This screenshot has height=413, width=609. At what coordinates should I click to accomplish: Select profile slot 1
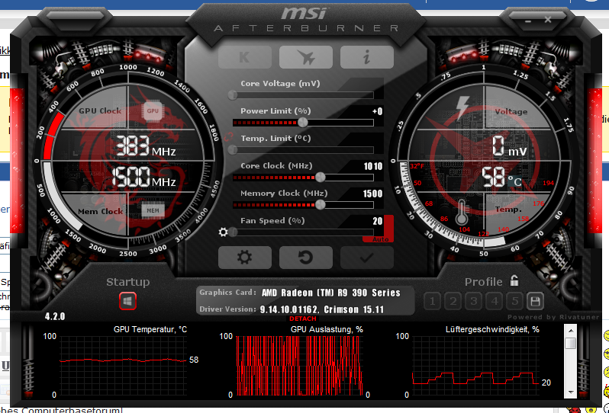pos(432,301)
